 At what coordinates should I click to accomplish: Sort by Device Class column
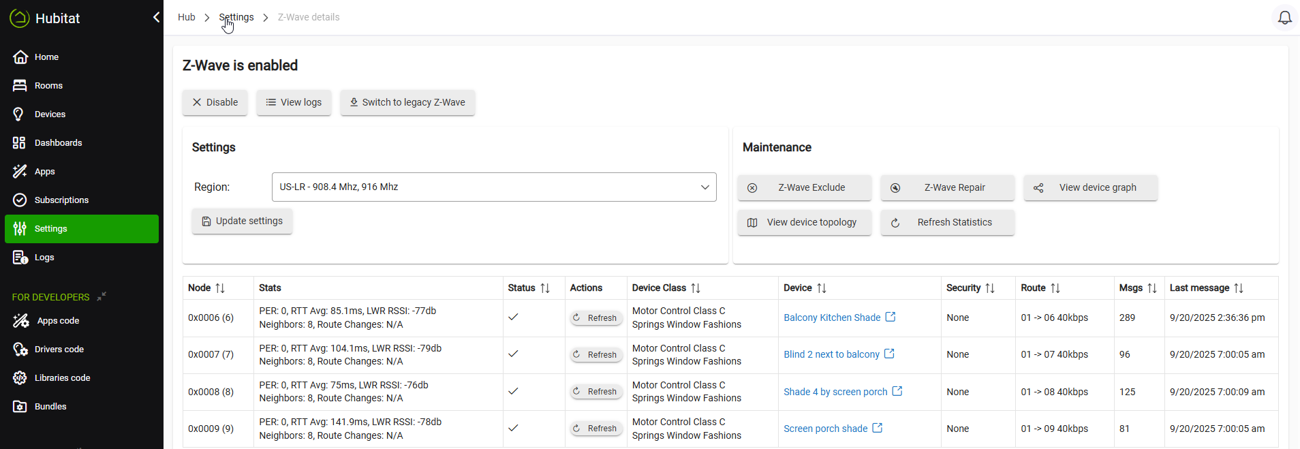pyautogui.click(x=696, y=288)
